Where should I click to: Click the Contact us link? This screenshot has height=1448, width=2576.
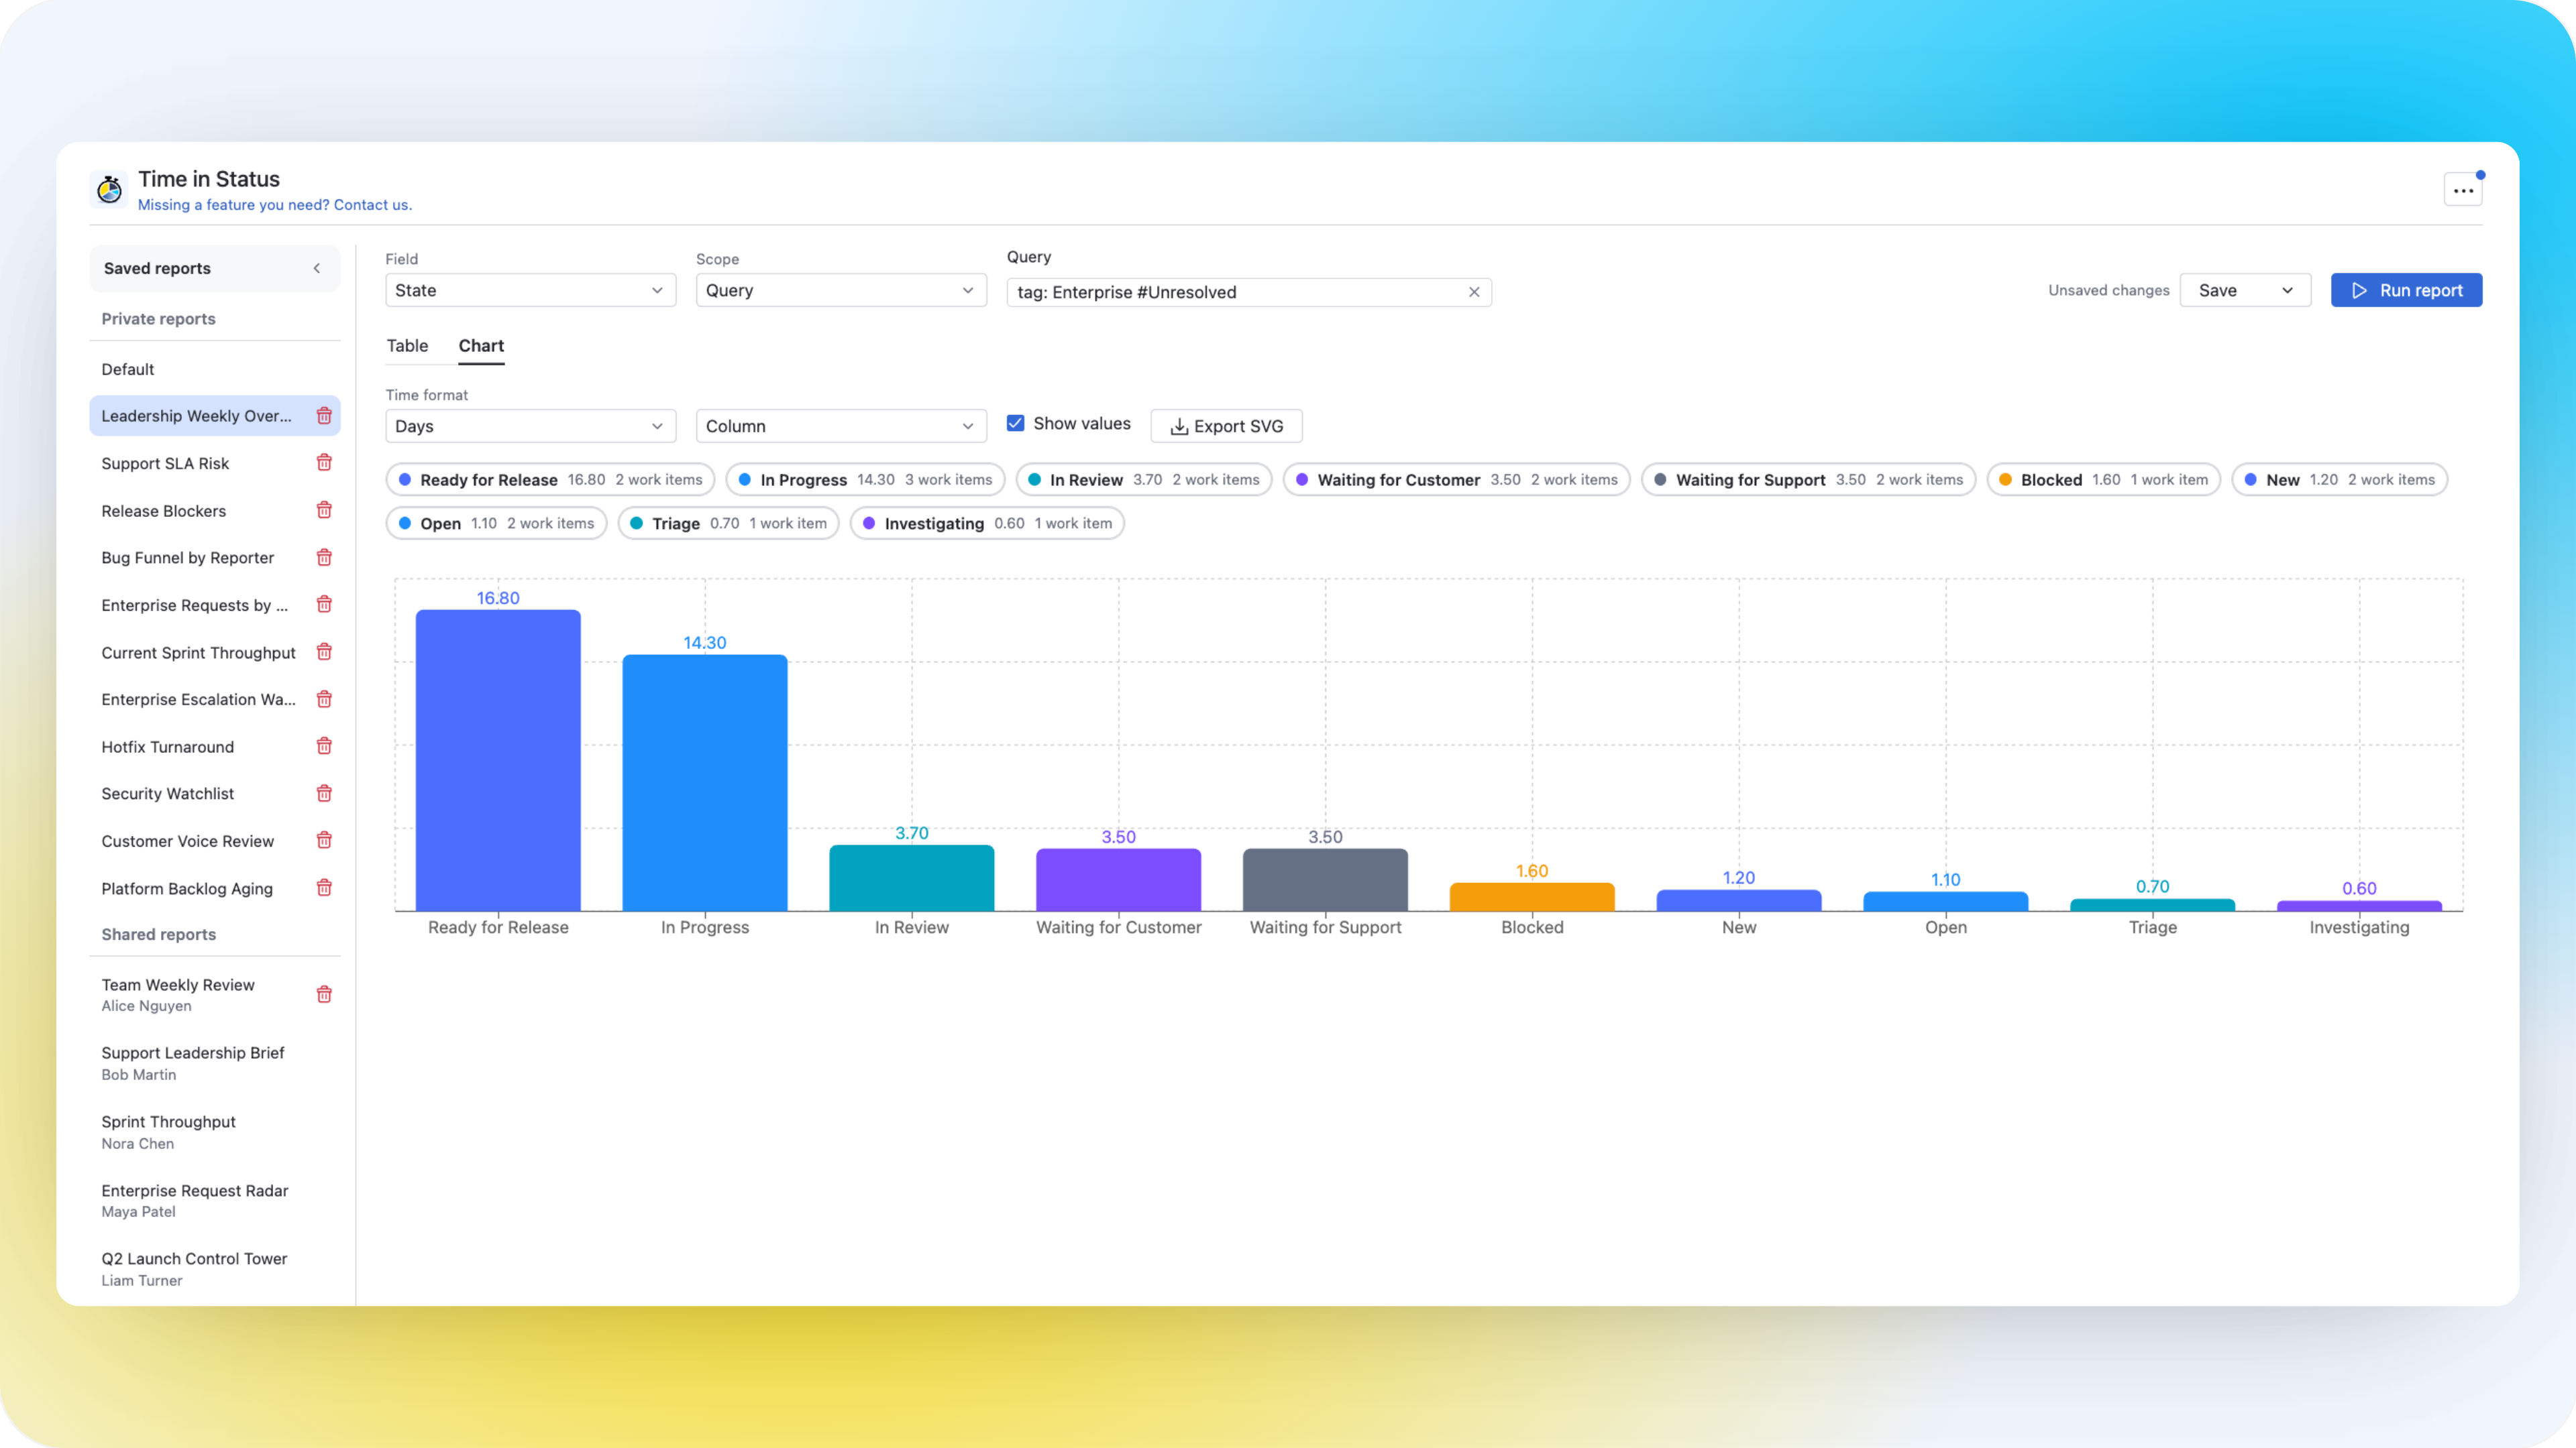pyautogui.click(x=372, y=205)
